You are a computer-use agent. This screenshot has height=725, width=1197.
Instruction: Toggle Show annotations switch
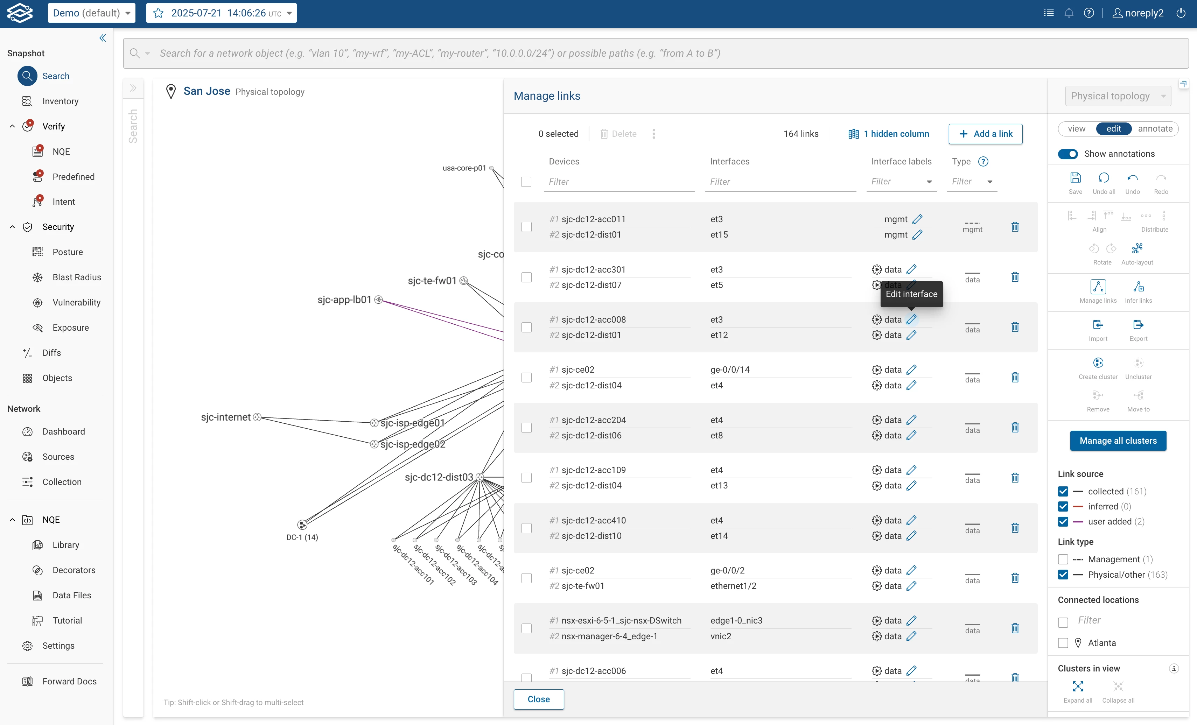[1068, 154]
